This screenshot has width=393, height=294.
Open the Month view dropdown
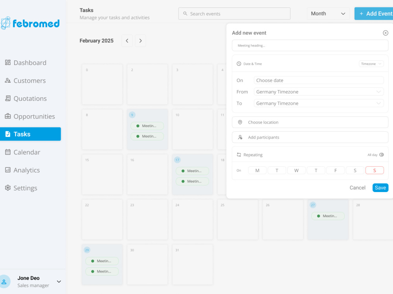pyautogui.click(x=328, y=13)
